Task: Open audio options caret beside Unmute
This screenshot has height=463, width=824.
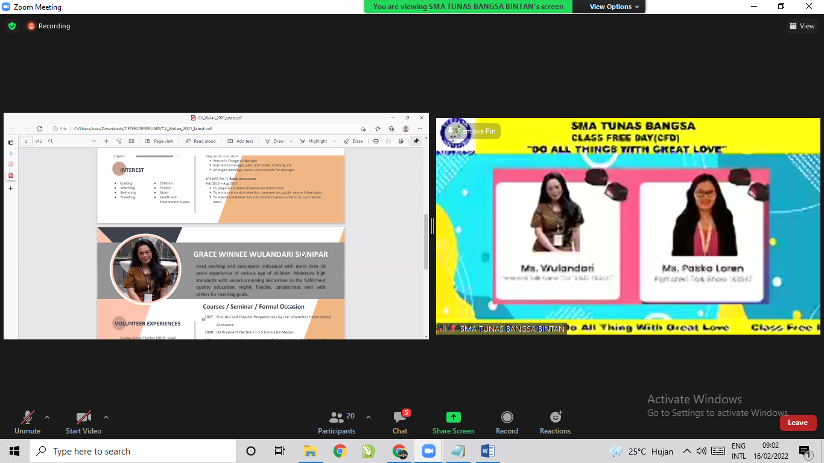Action: [x=47, y=417]
